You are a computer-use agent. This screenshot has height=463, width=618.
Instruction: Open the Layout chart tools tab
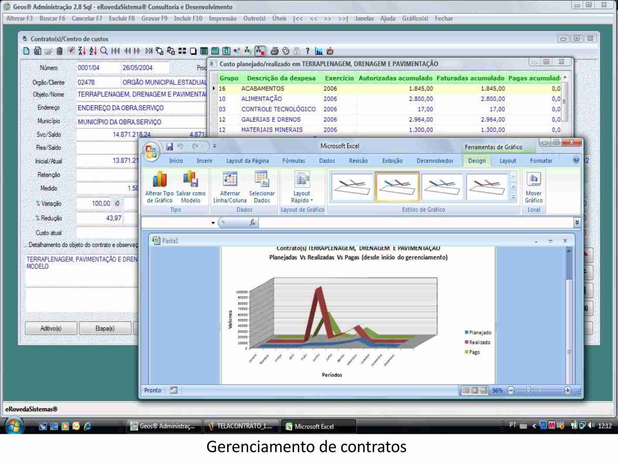click(x=508, y=161)
